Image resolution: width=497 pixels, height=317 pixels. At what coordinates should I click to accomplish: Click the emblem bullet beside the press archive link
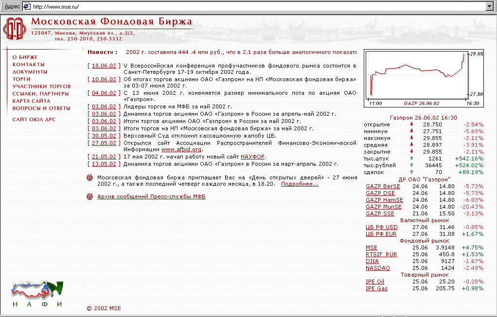[89, 196]
